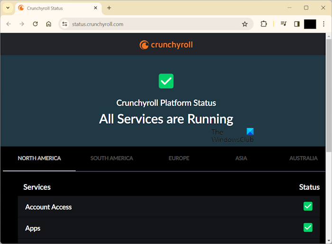332x244 pixels.
Task: Open the browser profile button
Action: [x=310, y=24]
